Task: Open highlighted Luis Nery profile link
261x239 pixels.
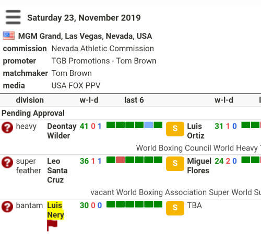Action: coord(55,210)
